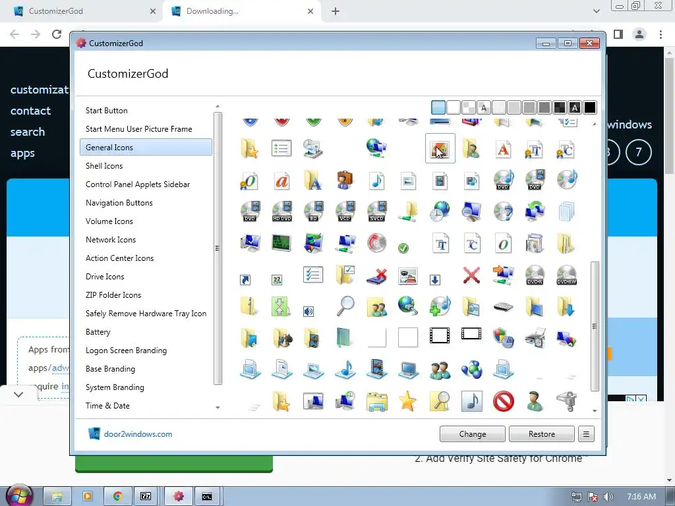
Task: Reload the browser page
Action: (x=57, y=34)
